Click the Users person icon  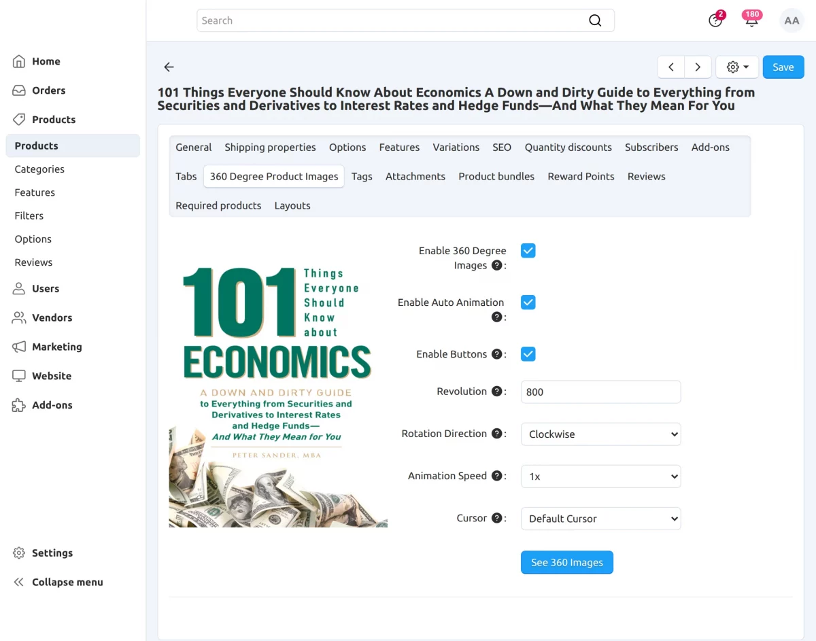coord(19,289)
